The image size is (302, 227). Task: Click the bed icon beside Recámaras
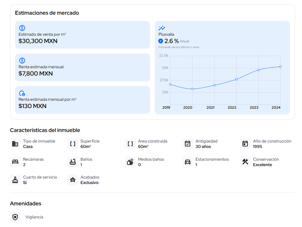point(15,162)
